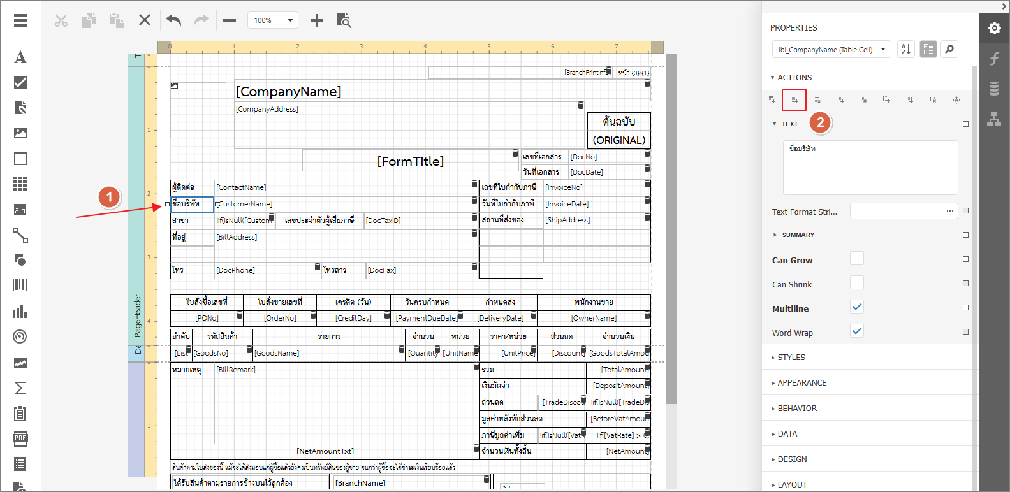Select the Shape toolbox control

[20, 261]
